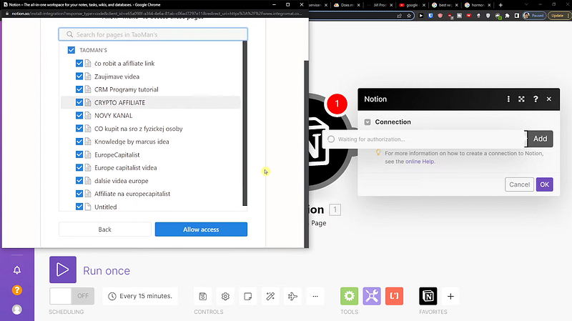The image size is (572, 321).
Task: Click the page list scrollbar
Action: [x=245, y=123]
